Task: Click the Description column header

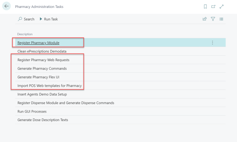Action: [x=25, y=34]
